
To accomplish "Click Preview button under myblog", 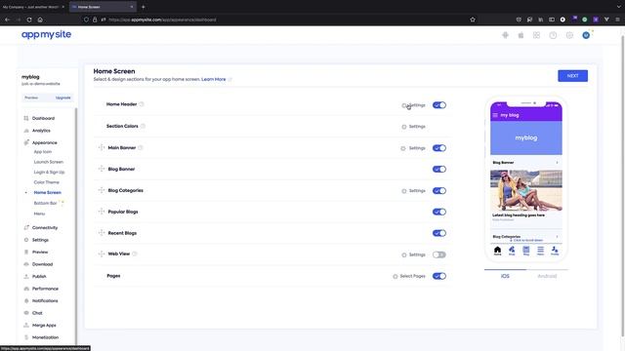I will [x=31, y=97].
